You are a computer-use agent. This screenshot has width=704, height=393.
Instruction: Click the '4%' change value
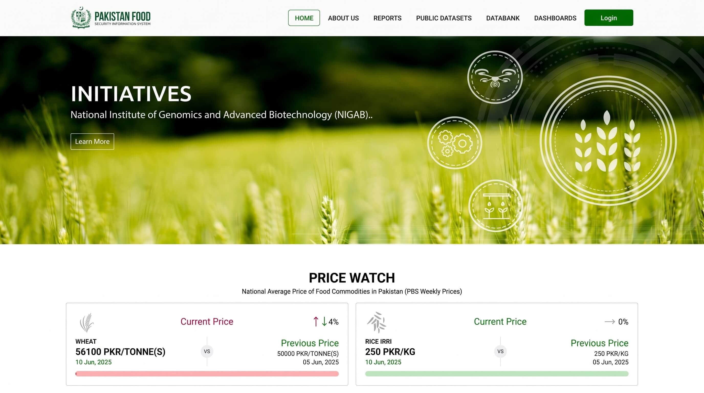point(333,322)
